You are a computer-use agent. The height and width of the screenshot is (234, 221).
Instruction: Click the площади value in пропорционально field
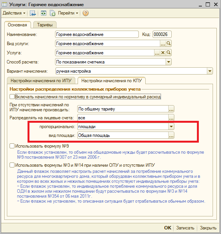(x=123, y=127)
